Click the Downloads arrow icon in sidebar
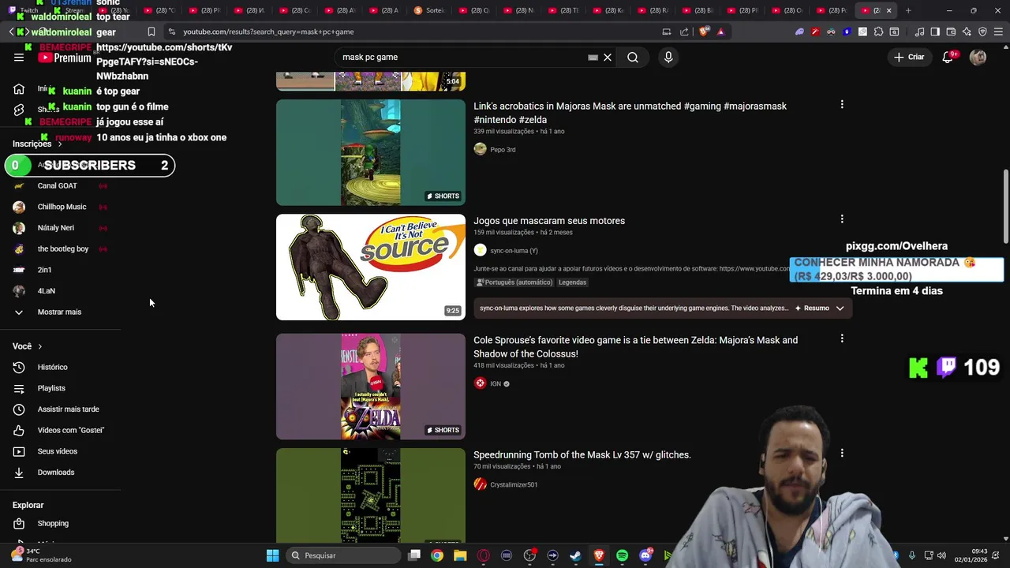Screen dimensions: 1010x568 tap(19, 473)
